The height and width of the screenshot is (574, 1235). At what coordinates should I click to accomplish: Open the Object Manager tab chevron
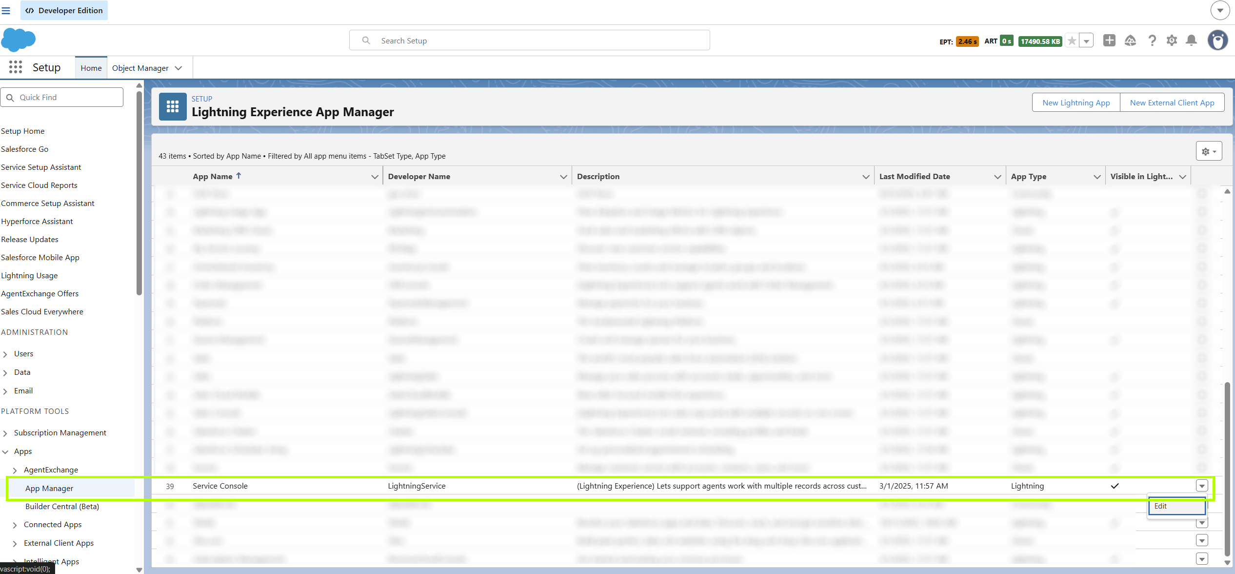click(179, 68)
